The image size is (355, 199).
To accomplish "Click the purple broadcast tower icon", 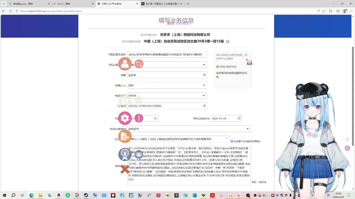I will coord(125,155).
